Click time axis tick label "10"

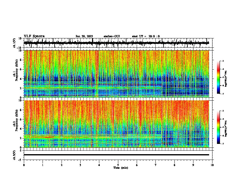(x=212, y=165)
